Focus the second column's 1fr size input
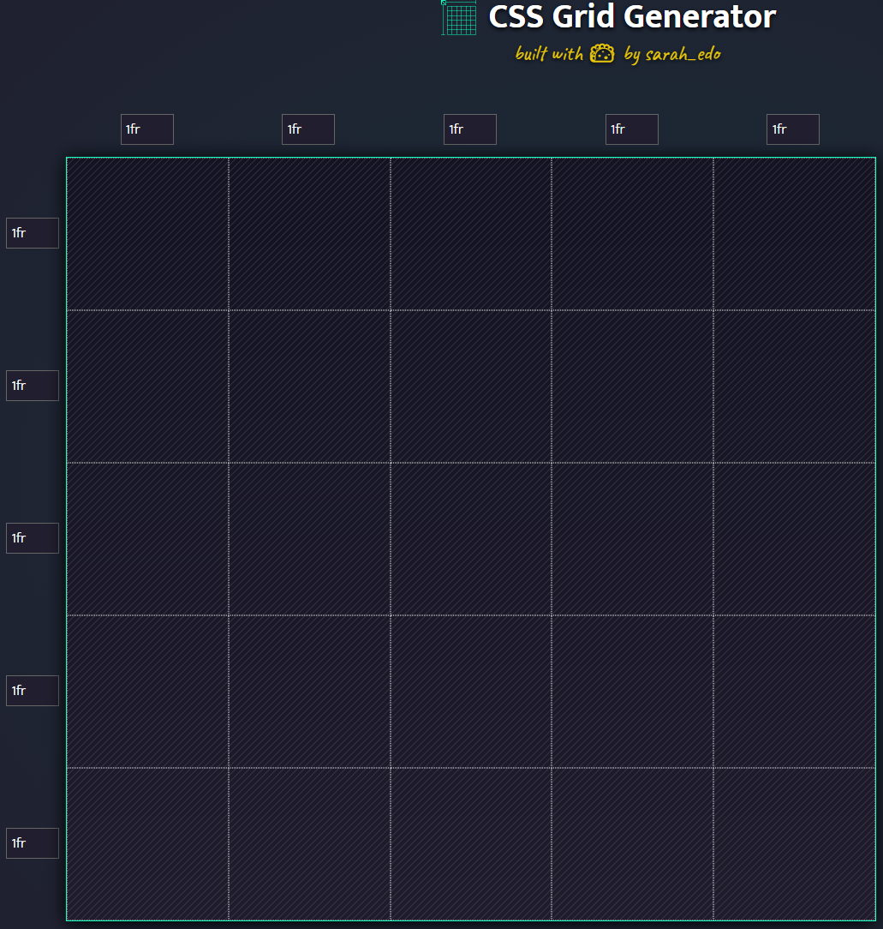 pos(308,129)
